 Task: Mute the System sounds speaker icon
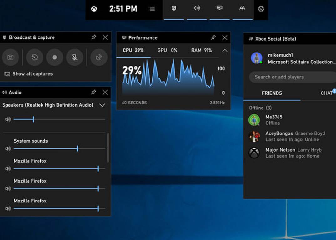pos(8,149)
